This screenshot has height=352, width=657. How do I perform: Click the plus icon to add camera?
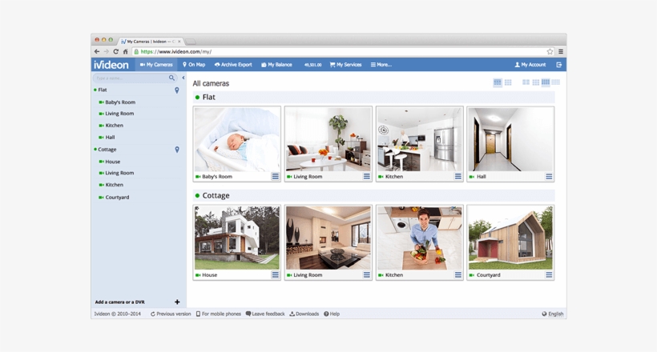[177, 302]
